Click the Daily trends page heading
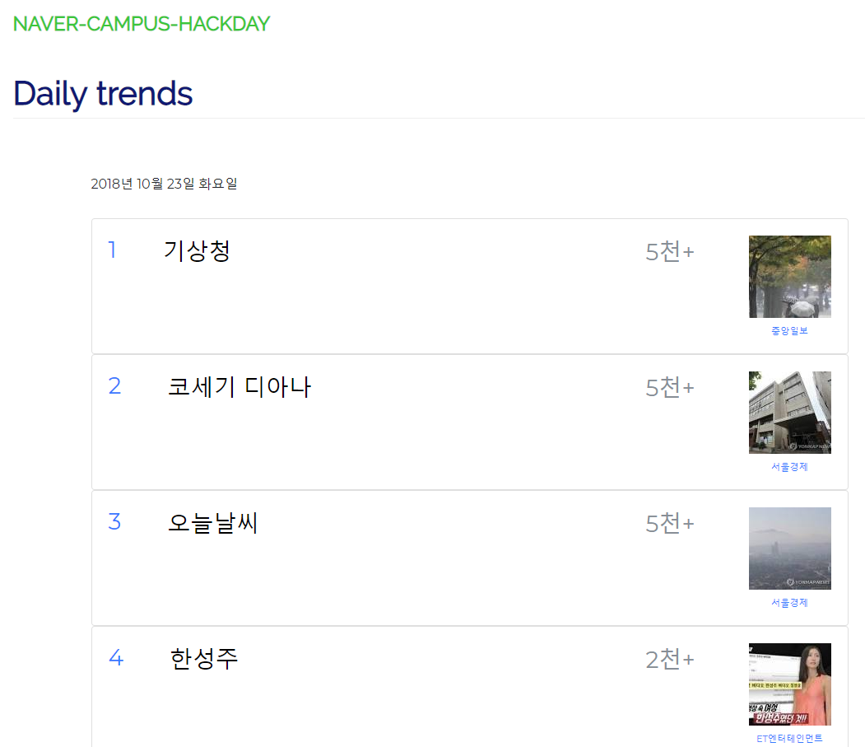 pos(102,93)
